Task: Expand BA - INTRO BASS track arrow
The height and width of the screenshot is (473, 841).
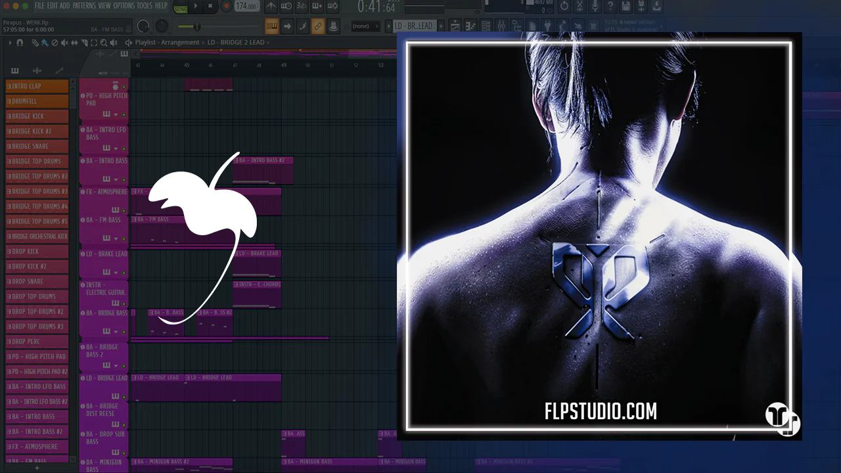Action: [x=116, y=180]
